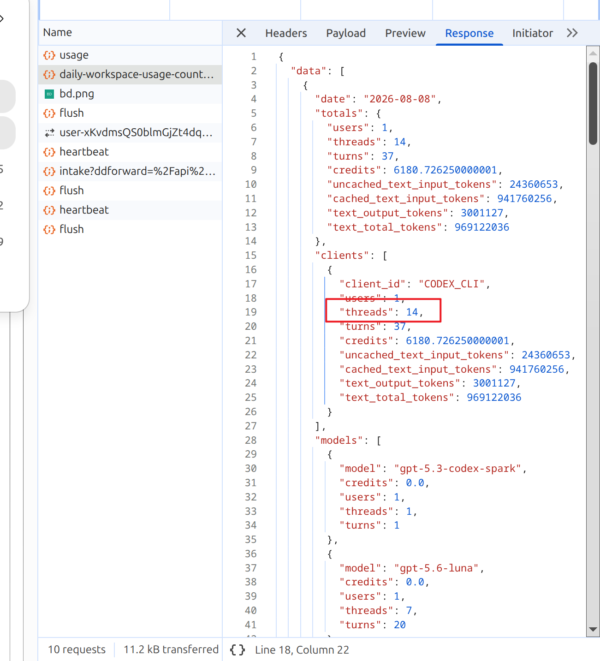600x661 pixels.
Task: Click the "date" key on line 4
Action: (333, 99)
